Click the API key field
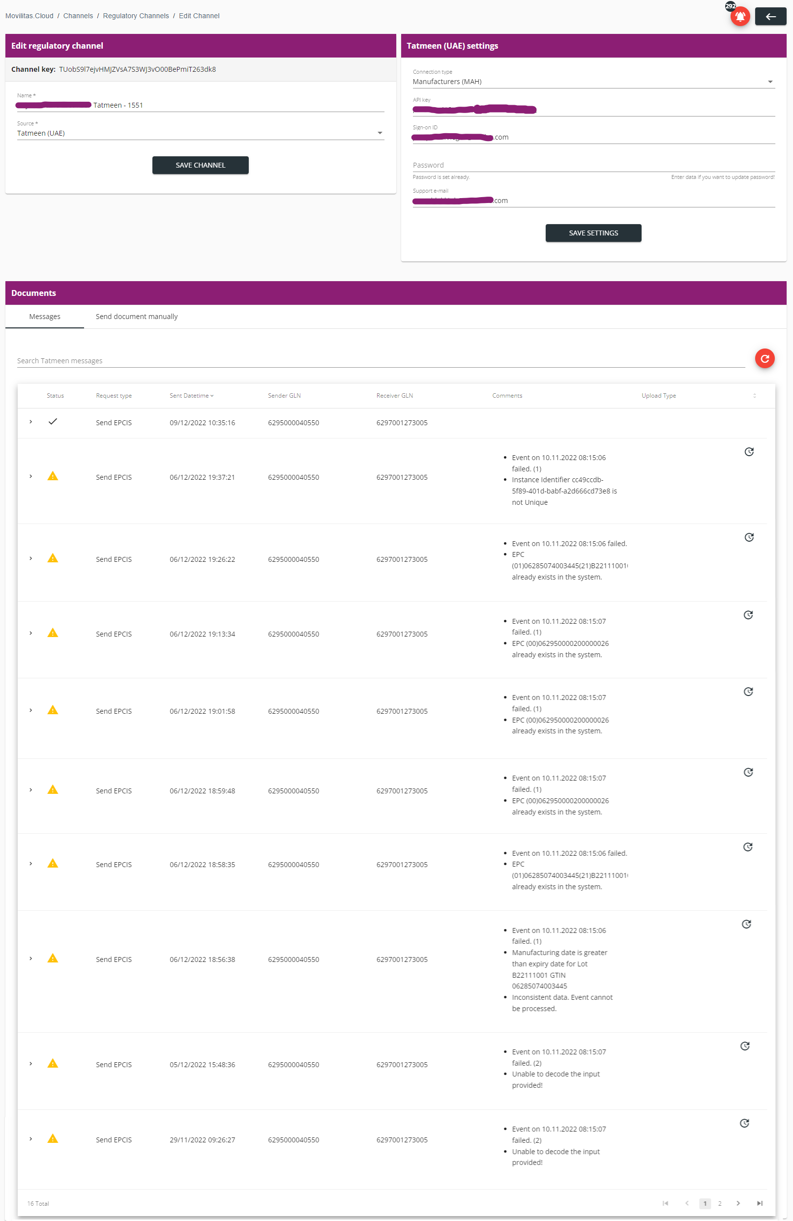Viewport: 793px width, 1221px height. tap(593, 109)
